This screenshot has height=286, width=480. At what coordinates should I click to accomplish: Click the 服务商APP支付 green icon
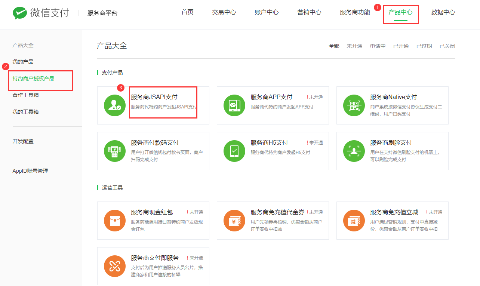[x=234, y=105]
